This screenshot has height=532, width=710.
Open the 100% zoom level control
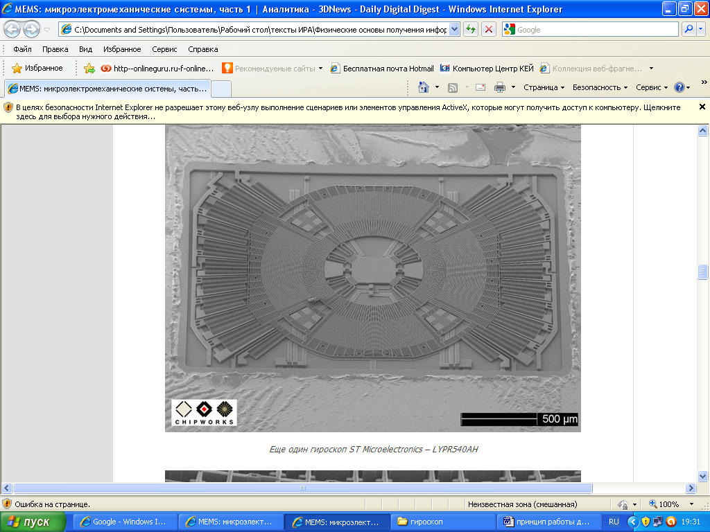tap(664, 504)
